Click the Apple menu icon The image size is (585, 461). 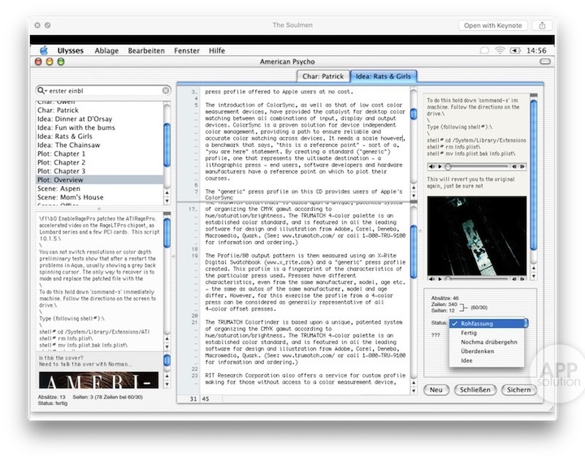[x=45, y=50]
